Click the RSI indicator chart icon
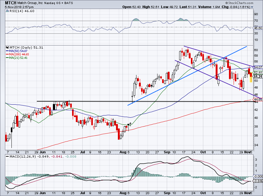Image resolution: width=263 pixels, height=196 pixels. (7, 11)
